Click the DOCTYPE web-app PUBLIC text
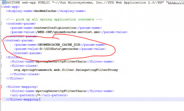The width and height of the screenshot is (184, 111). [x=28, y=2]
